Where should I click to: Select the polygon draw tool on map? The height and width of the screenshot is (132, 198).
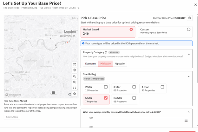point(75,64)
